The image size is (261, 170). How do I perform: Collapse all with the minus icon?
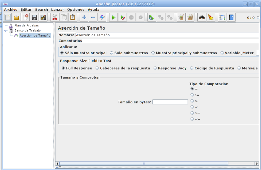93,17
